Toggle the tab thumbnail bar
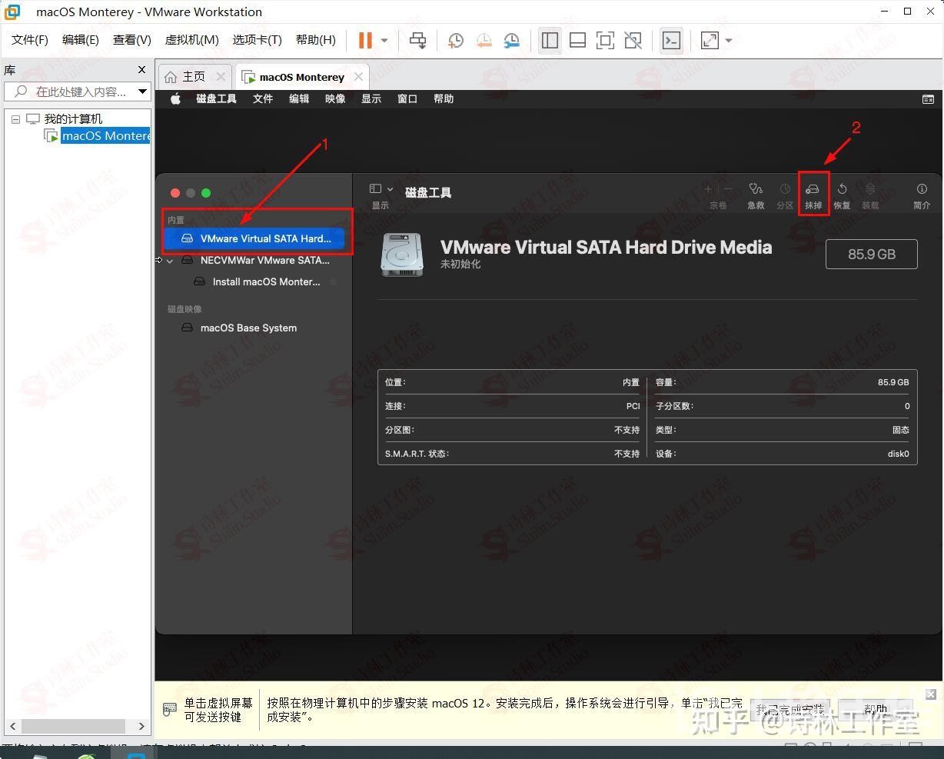Image resolution: width=944 pixels, height=759 pixels. tap(577, 40)
